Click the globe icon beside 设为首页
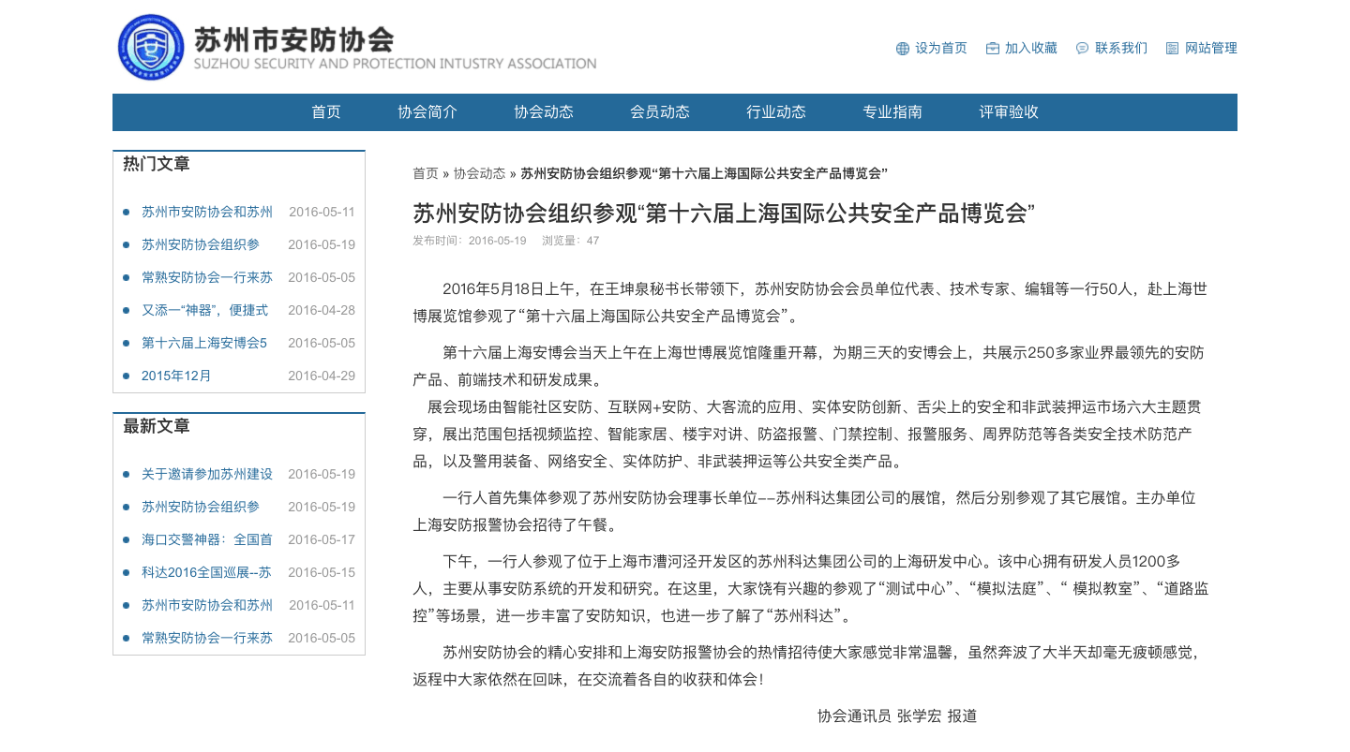 point(903,49)
